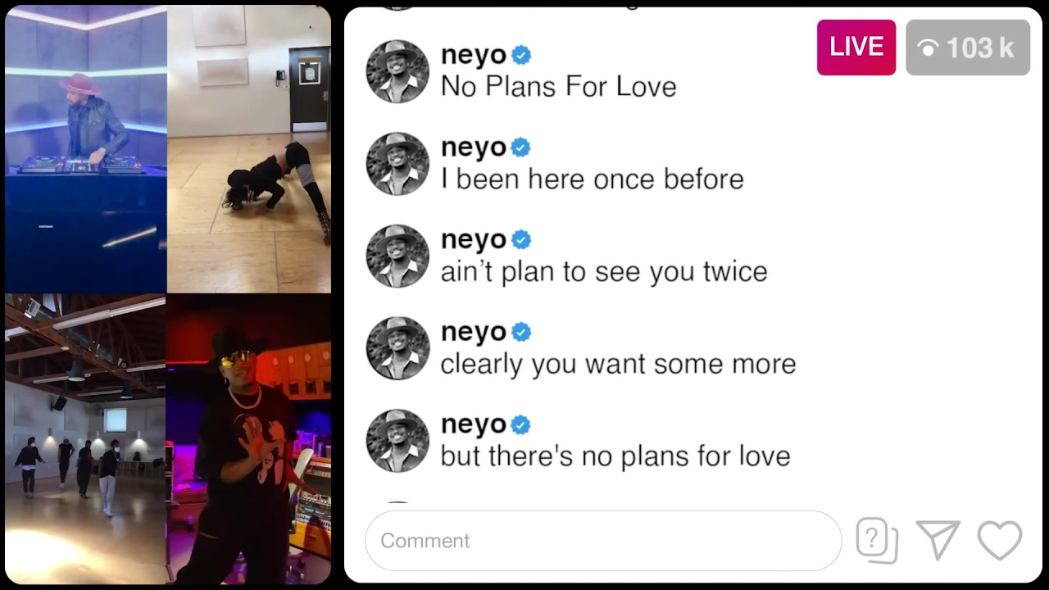The width and height of the screenshot is (1049, 590).
Task: Open the question cards icon
Action: pos(877,541)
